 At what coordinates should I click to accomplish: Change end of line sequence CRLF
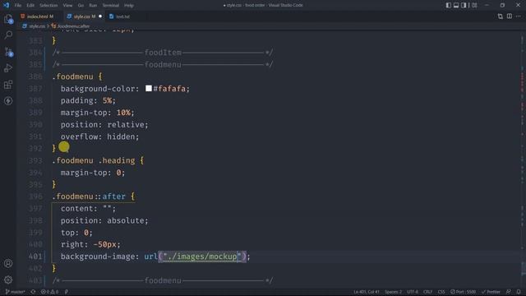tap(427, 292)
